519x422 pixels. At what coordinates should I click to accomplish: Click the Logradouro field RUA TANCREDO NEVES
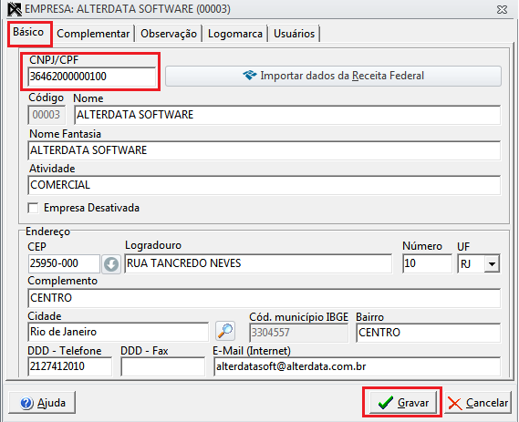click(x=258, y=263)
